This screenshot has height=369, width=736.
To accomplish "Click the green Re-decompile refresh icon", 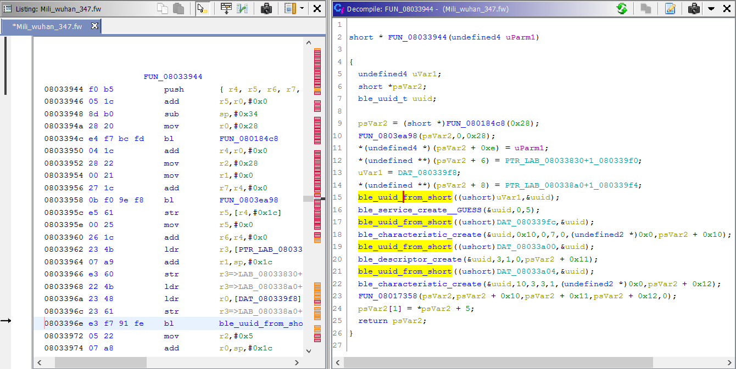I will pos(622,8).
